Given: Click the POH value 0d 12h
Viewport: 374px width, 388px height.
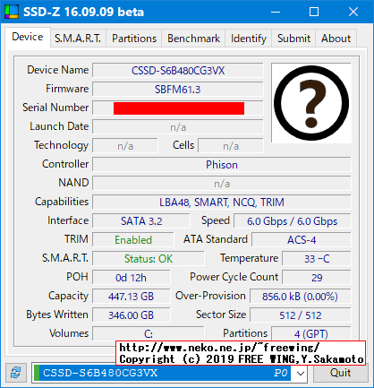Looking at the screenshot, I should pyautogui.click(x=131, y=278).
